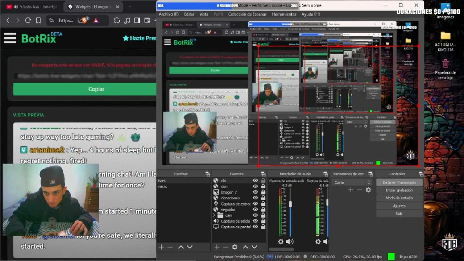Open selected source properties gear in Fuentes
The image size is (464, 261).
235,247
